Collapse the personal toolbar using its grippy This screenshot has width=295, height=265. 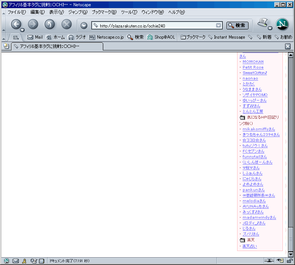tap(4, 38)
